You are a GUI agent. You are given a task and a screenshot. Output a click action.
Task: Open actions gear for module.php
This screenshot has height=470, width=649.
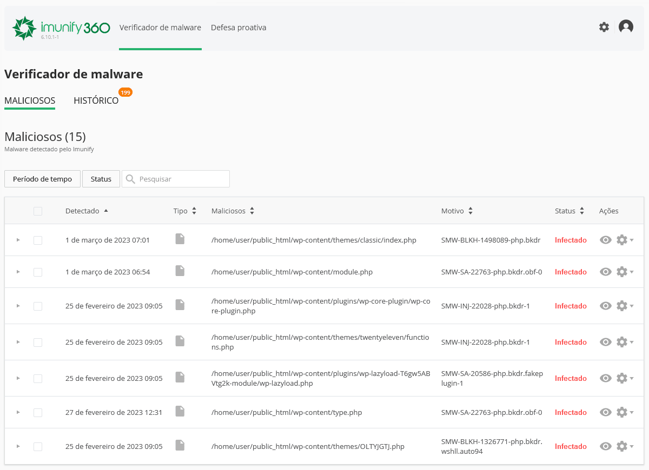625,272
